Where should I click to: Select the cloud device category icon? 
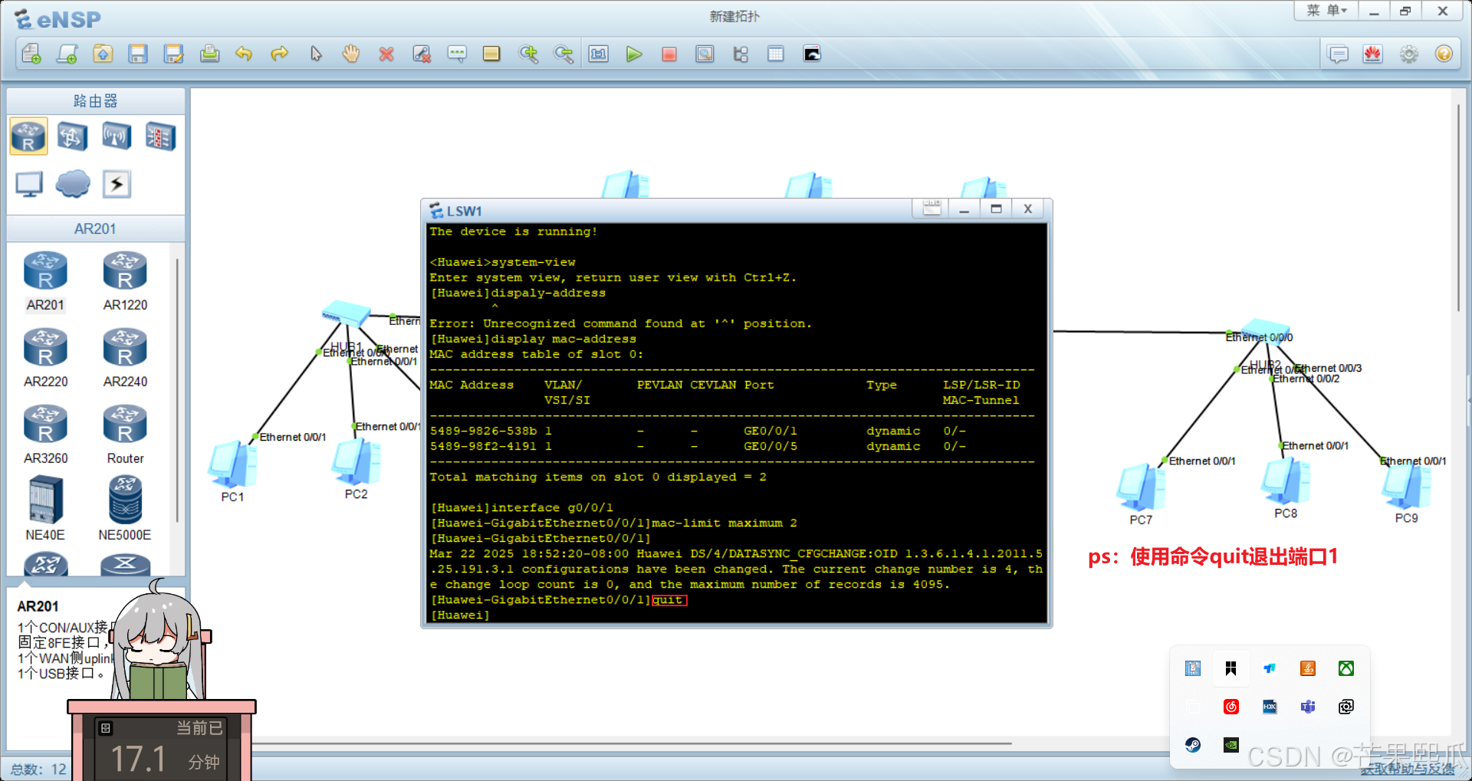pos(73,184)
